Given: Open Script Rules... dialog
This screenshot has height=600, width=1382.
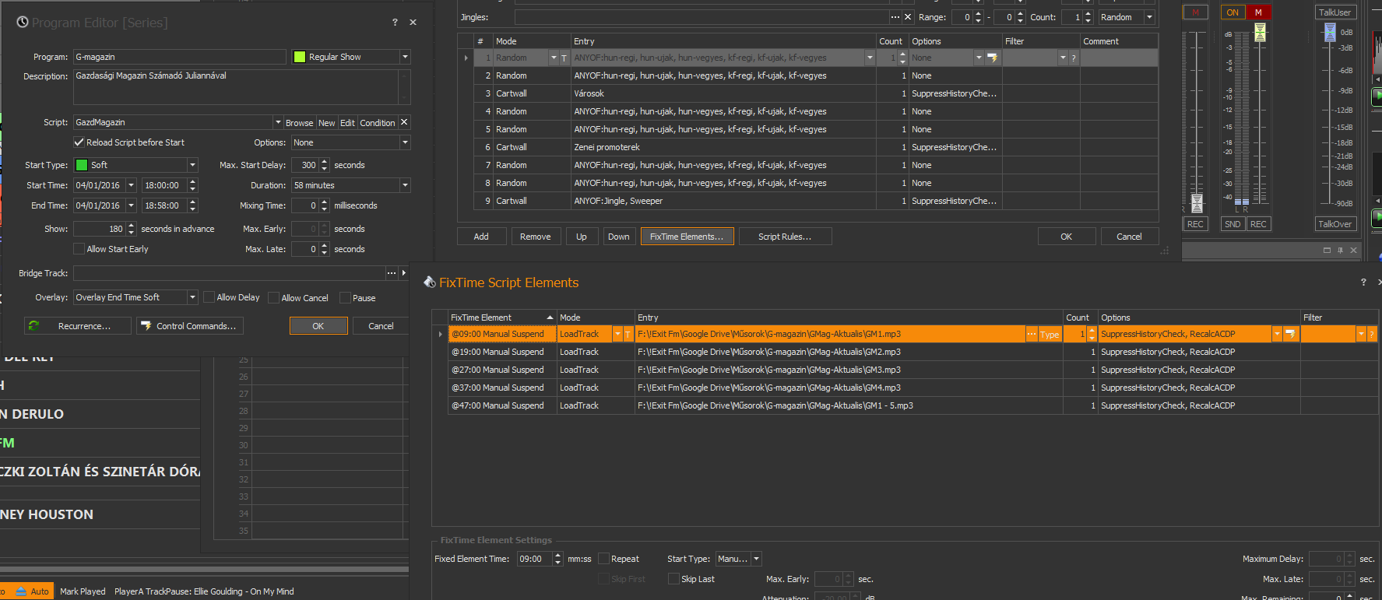Looking at the screenshot, I should (x=785, y=237).
